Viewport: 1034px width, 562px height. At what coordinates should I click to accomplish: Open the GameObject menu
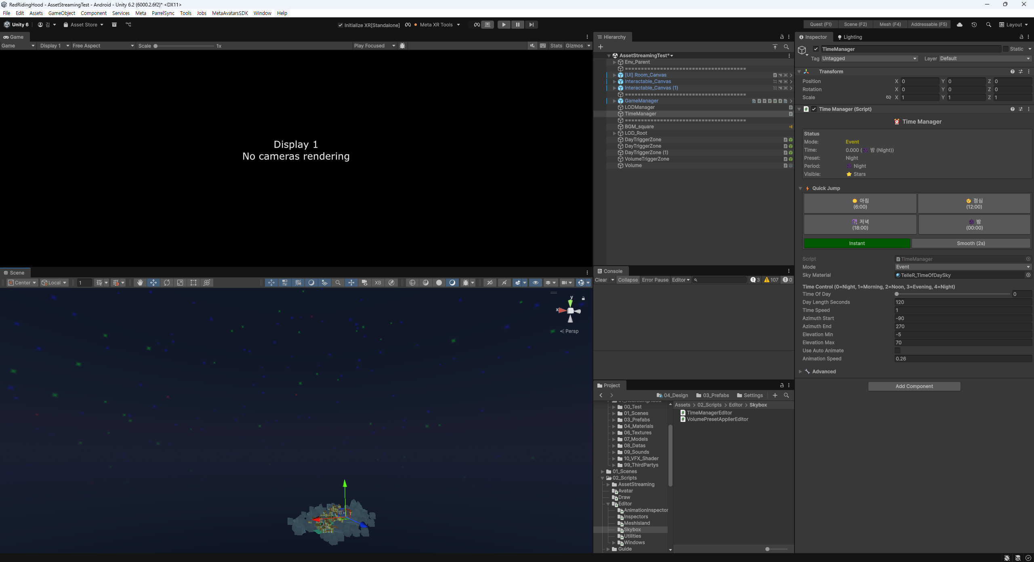click(x=61, y=13)
